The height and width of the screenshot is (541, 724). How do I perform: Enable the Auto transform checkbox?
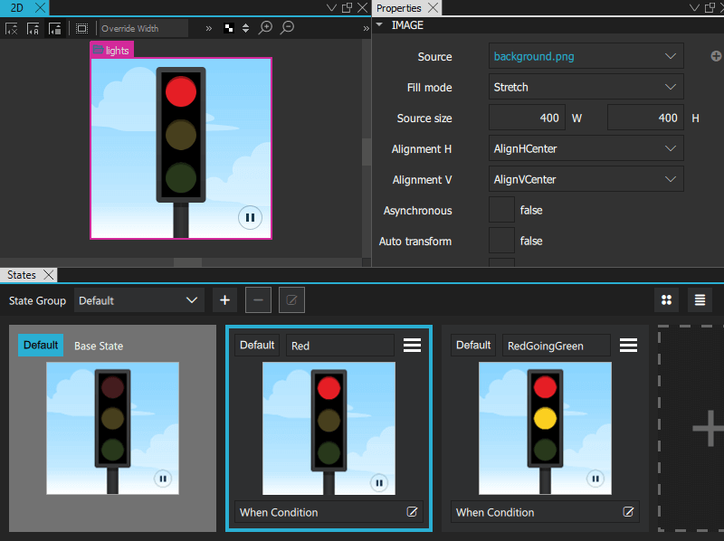(x=501, y=241)
